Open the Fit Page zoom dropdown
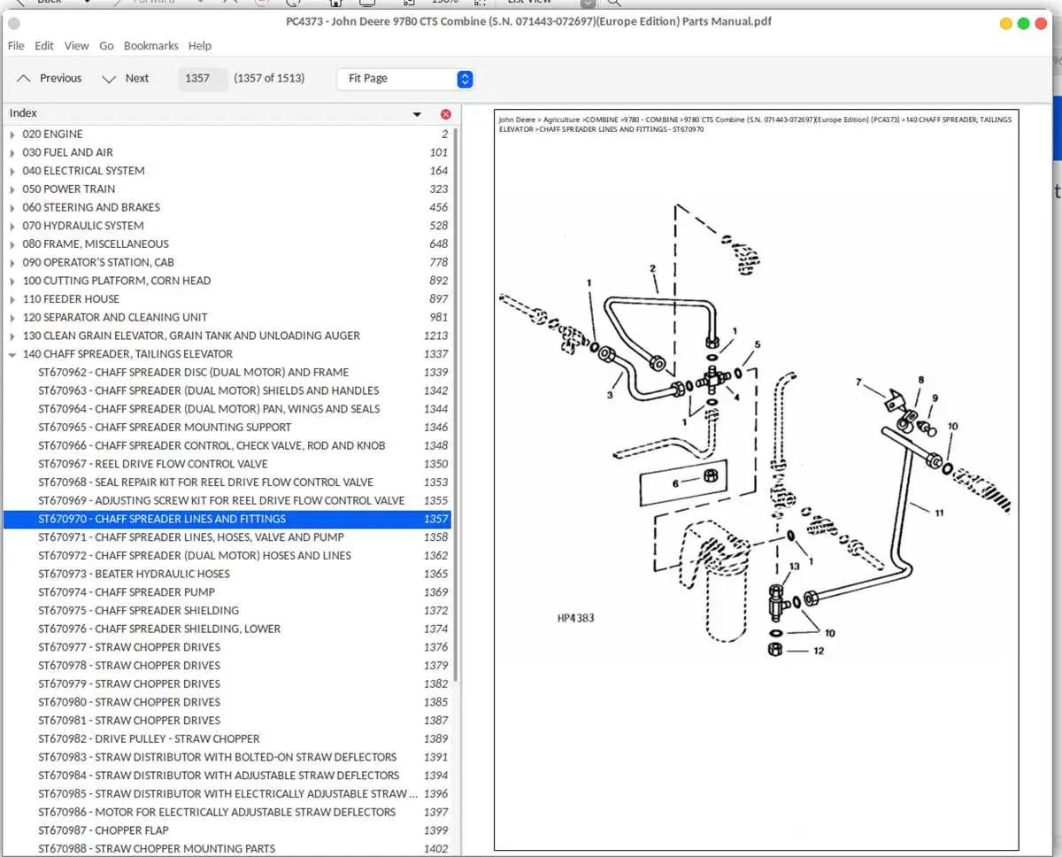The width and height of the screenshot is (1062, 857). (405, 79)
